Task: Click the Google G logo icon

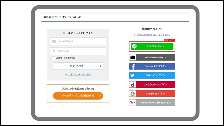Action: pyautogui.click(x=133, y=93)
